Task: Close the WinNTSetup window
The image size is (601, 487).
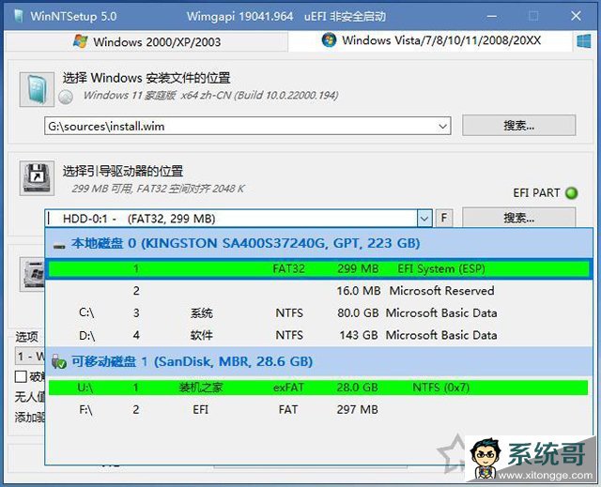Action: tap(576, 16)
